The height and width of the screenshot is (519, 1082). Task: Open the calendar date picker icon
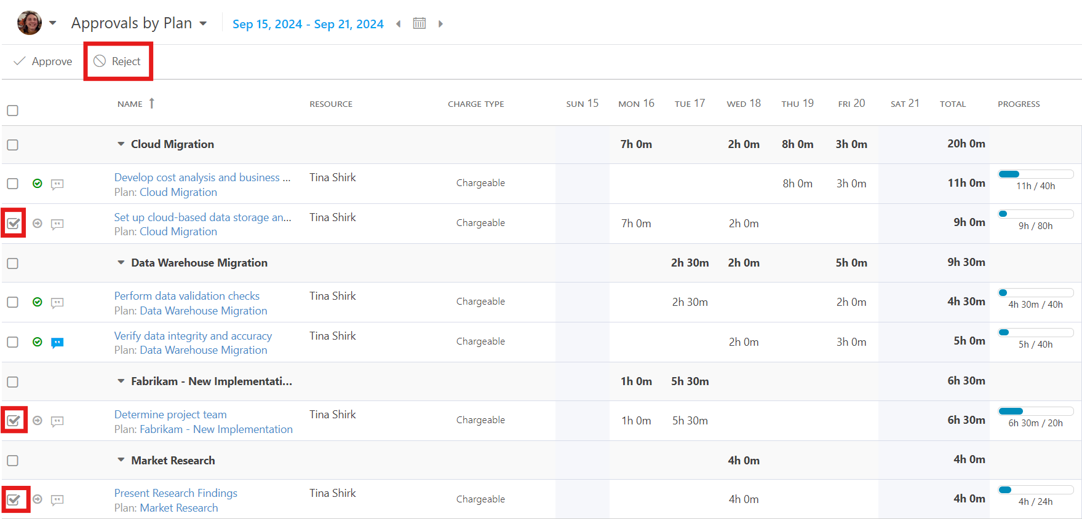[419, 23]
